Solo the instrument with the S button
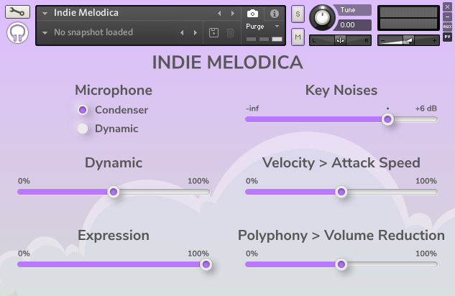This screenshot has width=455, height=296. click(x=298, y=14)
